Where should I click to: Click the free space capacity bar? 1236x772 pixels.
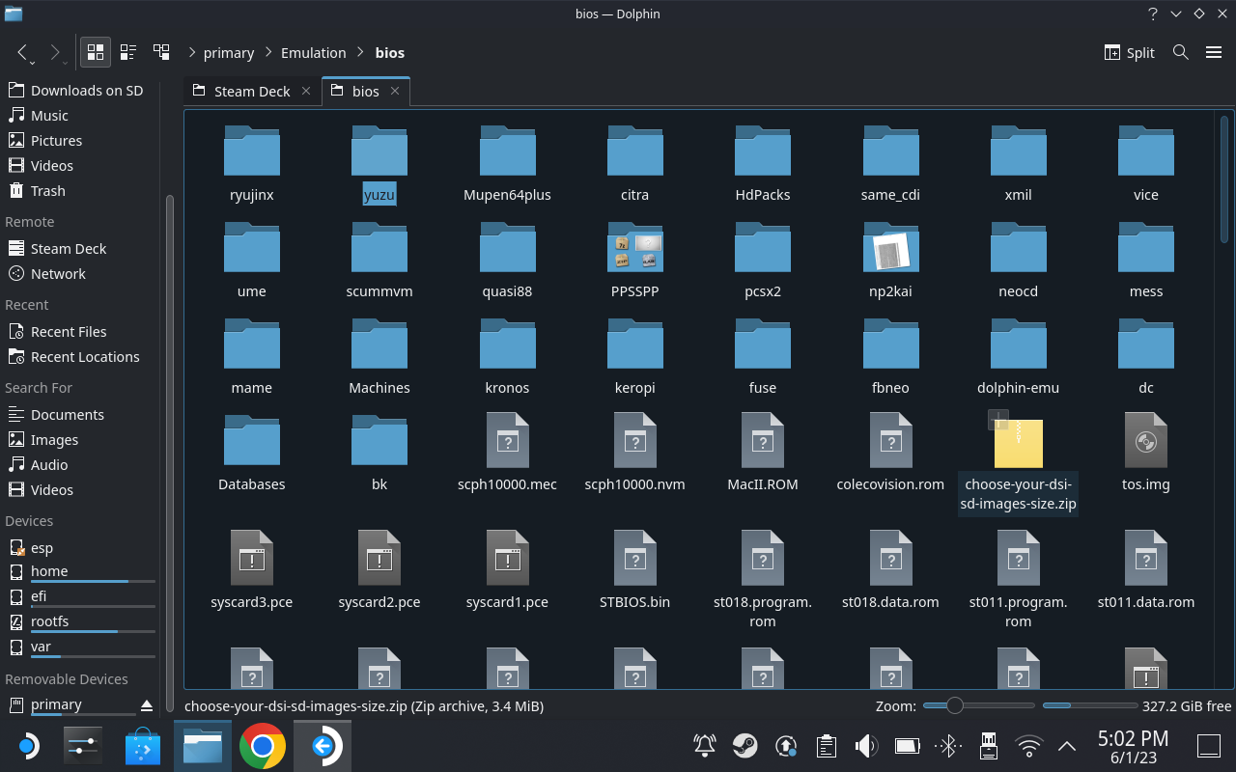point(1089,705)
